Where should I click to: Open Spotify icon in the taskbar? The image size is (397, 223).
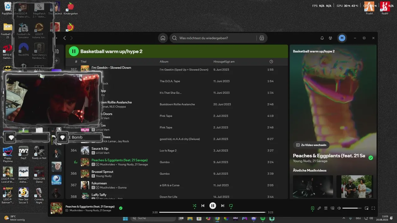[x=263, y=218]
